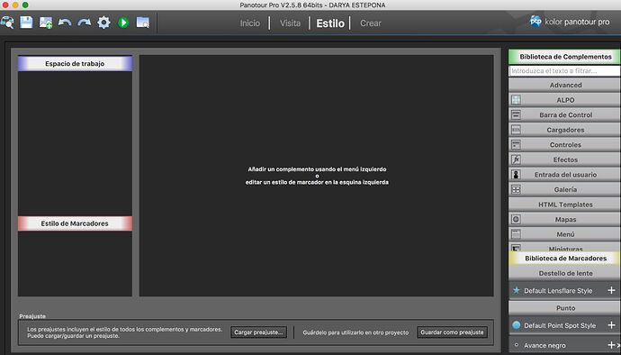Image resolution: width=621 pixels, height=355 pixels.
Task: Click the Undo arrow in toolbar
Action: pos(65,23)
